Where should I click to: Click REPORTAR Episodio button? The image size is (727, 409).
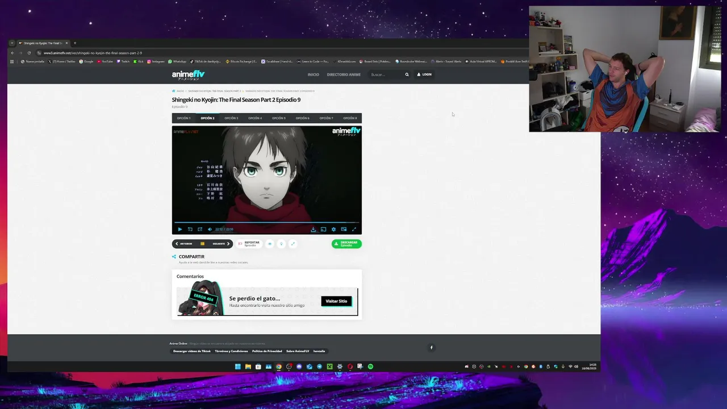pyautogui.click(x=249, y=244)
